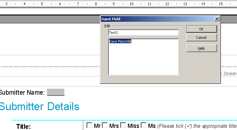This screenshot has height=130, width=237.
Task: Click the OK button in the Input Field dialog
Action: [201, 29]
